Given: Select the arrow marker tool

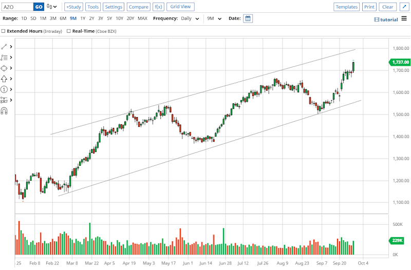Looking at the screenshot, I should [x=5, y=79].
